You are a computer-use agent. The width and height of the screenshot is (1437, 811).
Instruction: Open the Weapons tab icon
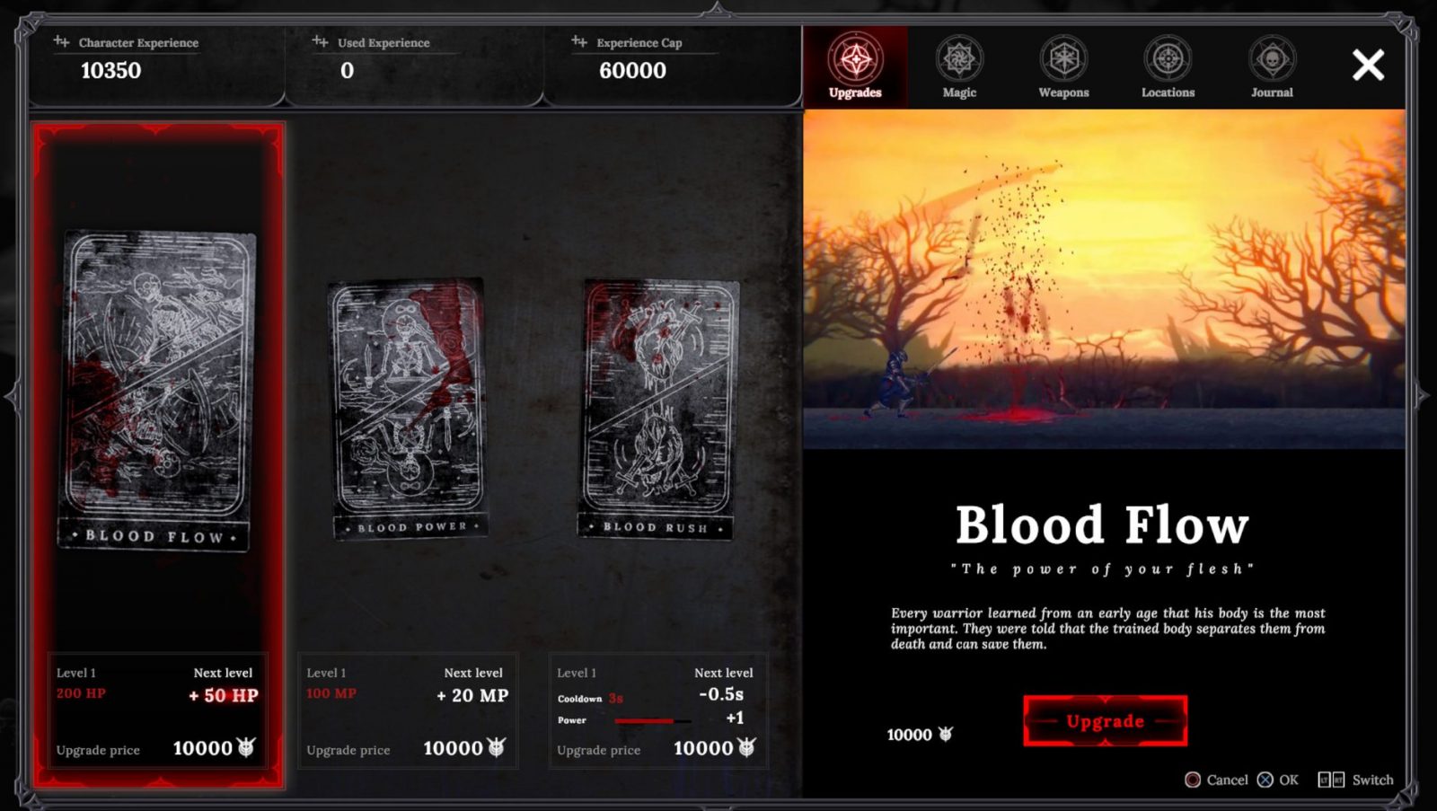click(1063, 59)
